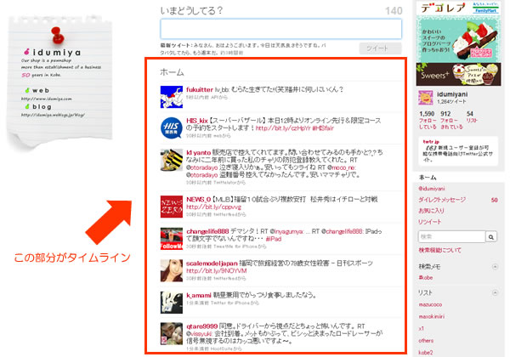Open the #HISfair hashtag
510x357 pixels.
(x=323, y=128)
